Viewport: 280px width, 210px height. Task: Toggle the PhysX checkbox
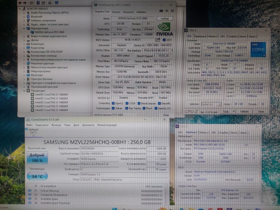pyautogui.click(x=144, y=108)
